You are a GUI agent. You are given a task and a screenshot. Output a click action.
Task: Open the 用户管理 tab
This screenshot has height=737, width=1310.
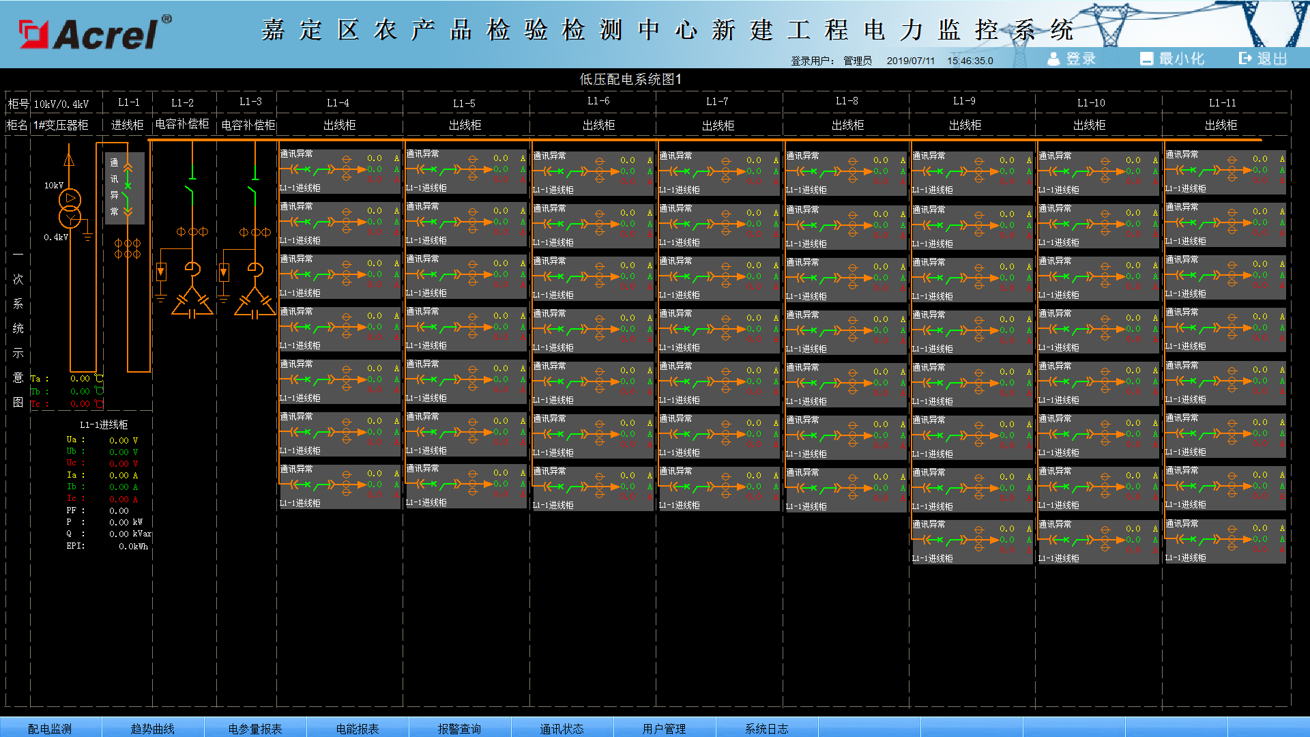tap(664, 728)
